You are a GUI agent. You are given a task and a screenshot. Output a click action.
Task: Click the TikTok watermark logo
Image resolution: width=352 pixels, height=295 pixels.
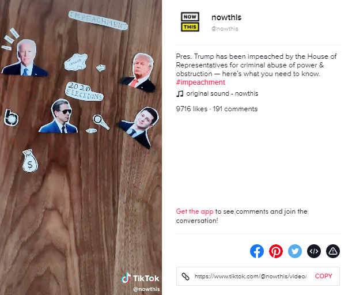(141, 278)
